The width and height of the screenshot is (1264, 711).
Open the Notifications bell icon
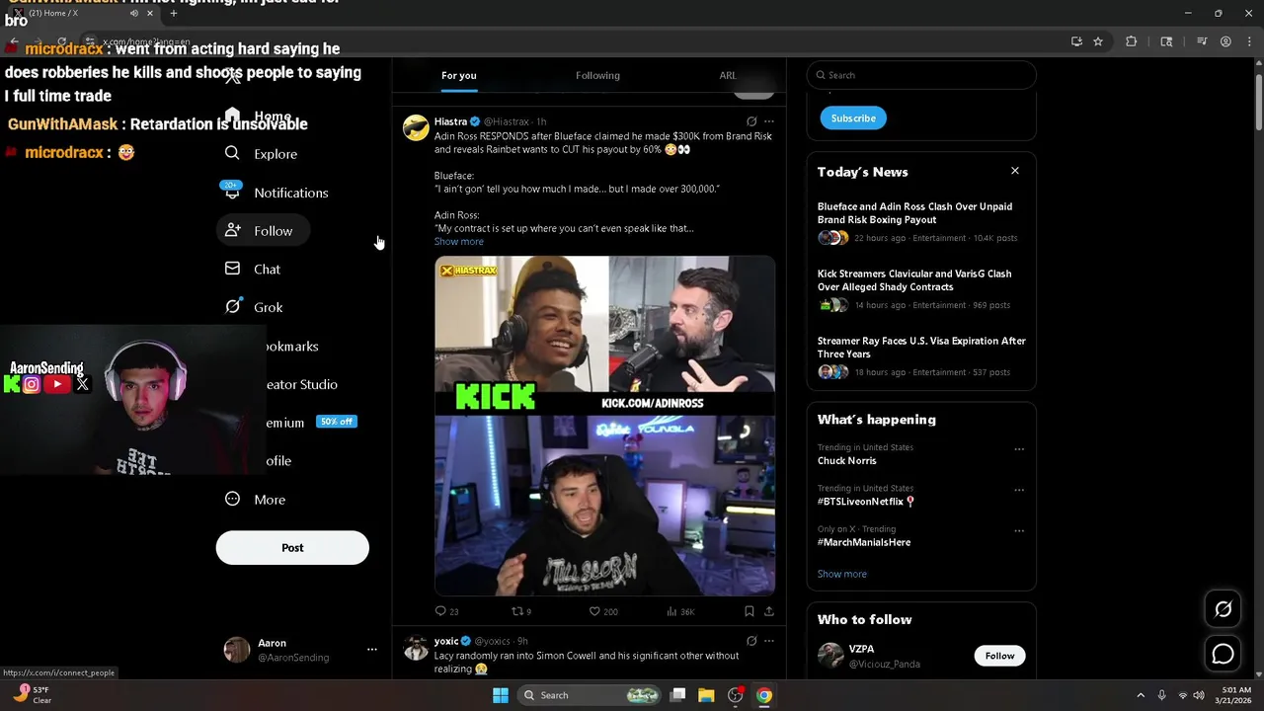[232, 192]
